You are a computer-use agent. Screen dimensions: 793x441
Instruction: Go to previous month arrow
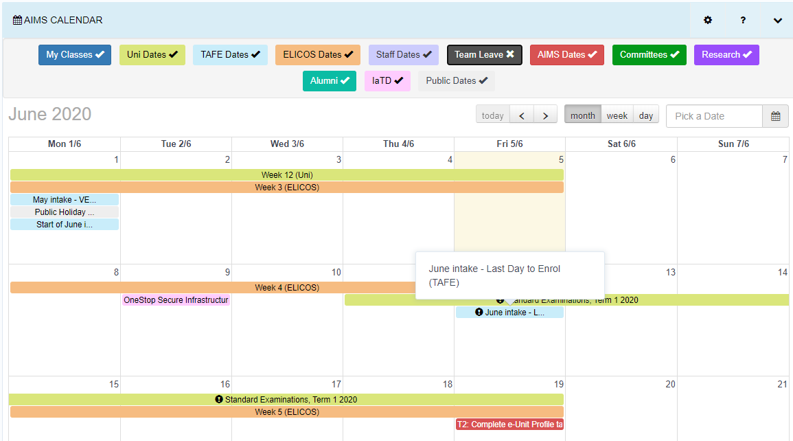[522, 115]
